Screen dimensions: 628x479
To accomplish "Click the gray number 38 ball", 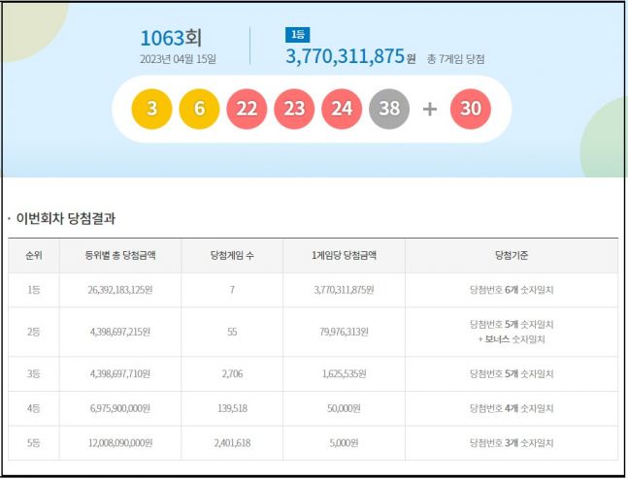I will click(x=389, y=110).
